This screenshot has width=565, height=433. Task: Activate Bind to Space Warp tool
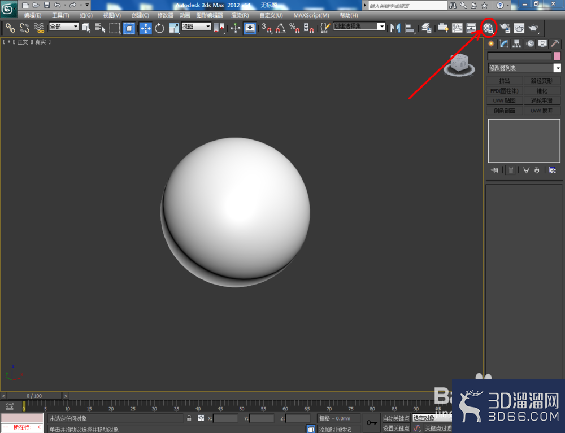(x=38, y=28)
